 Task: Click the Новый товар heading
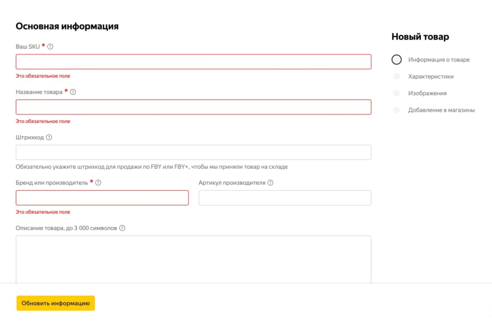click(420, 37)
